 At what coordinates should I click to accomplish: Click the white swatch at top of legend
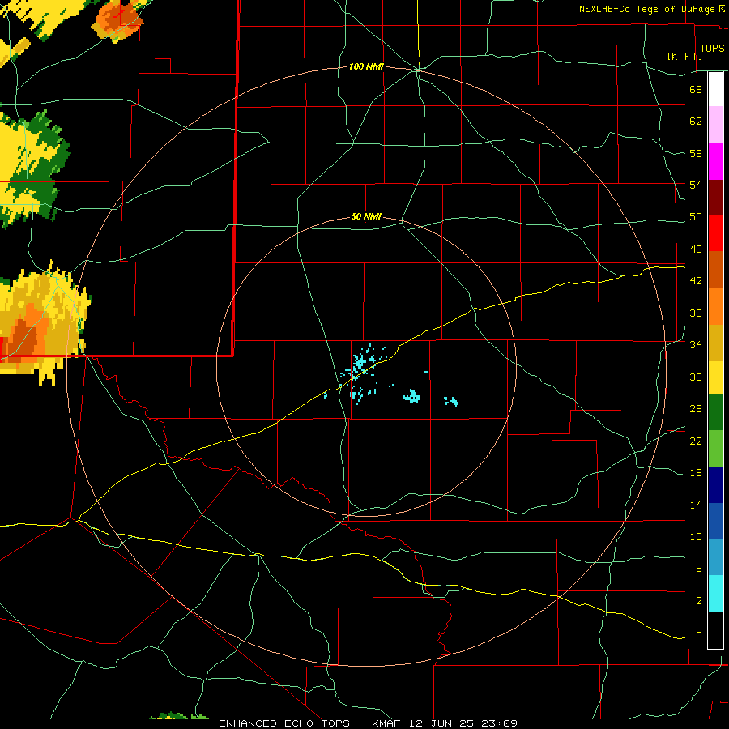pos(715,89)
